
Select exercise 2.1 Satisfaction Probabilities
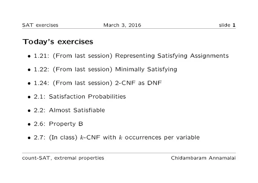80,97
